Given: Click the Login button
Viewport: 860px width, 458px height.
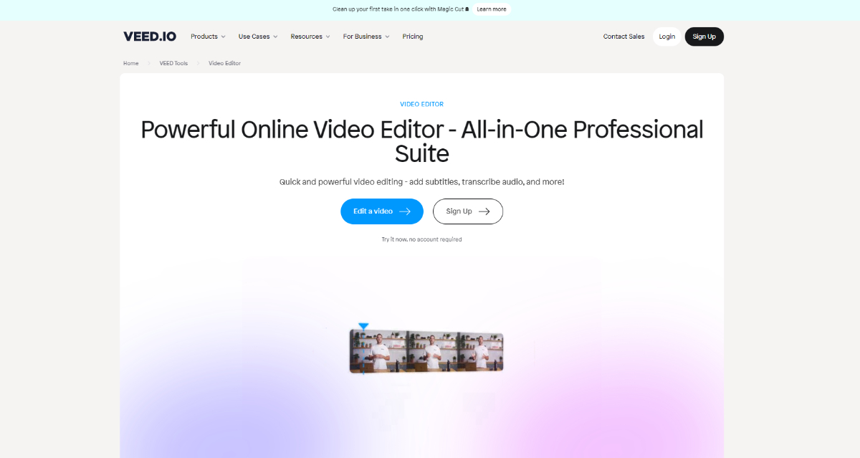Looking at the screenshot, I should 667,37.
